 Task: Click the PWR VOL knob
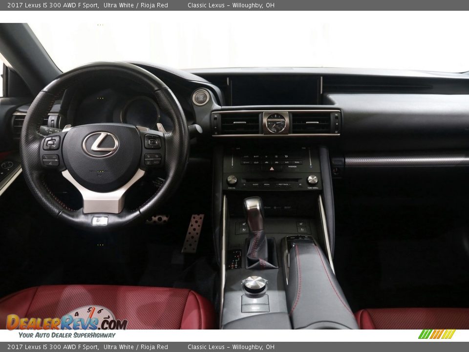[x=232, y=179]
